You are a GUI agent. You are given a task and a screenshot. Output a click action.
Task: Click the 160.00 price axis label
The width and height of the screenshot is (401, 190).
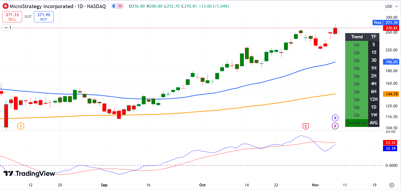point(391,83)
